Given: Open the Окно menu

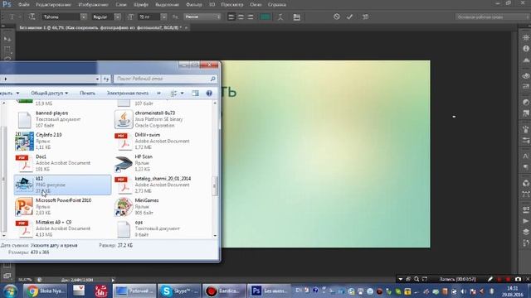Looking at the screenshot, I should (x=256, y=5).
